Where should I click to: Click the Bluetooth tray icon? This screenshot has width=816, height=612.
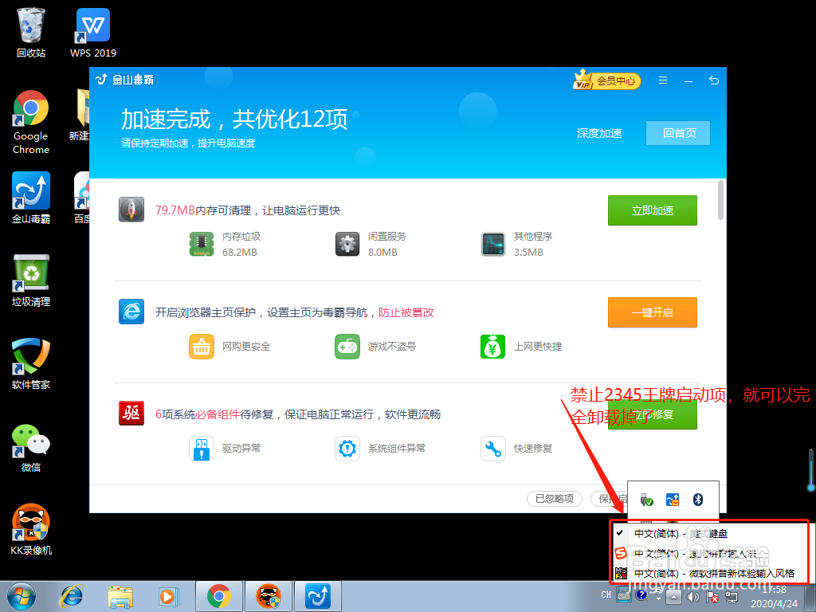click(698, 500)
